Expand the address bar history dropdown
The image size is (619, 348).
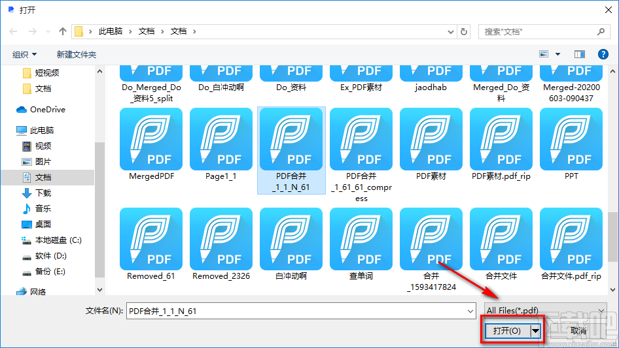coord(450,31)
